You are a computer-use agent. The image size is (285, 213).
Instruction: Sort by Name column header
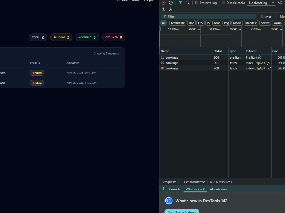(186, 51)
